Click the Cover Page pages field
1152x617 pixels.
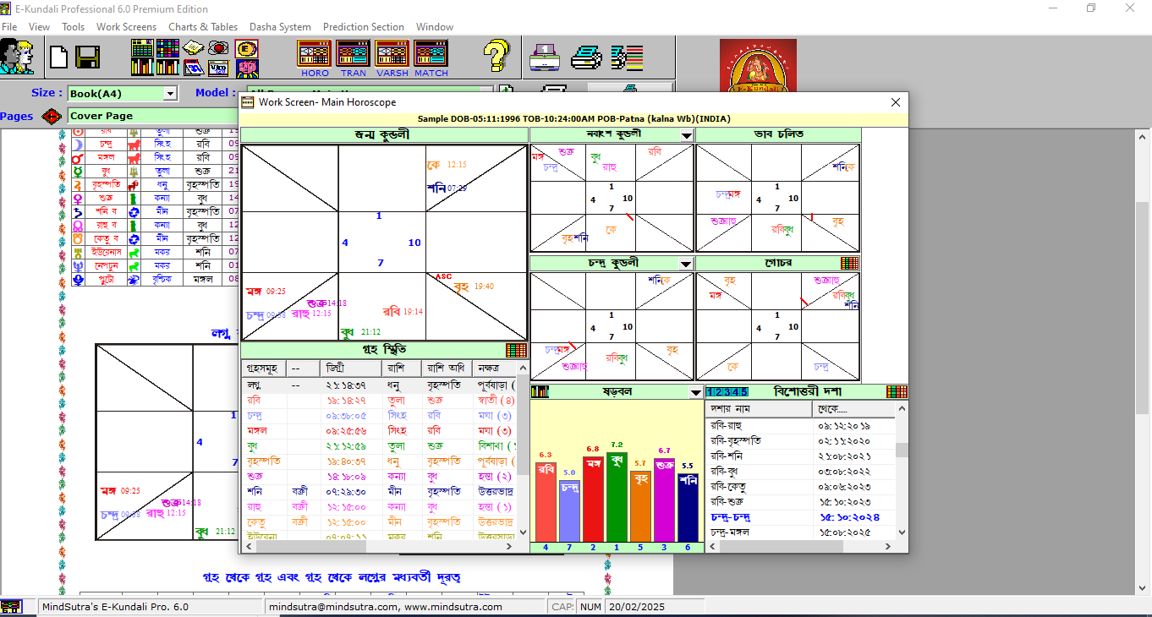click(152, 116)
